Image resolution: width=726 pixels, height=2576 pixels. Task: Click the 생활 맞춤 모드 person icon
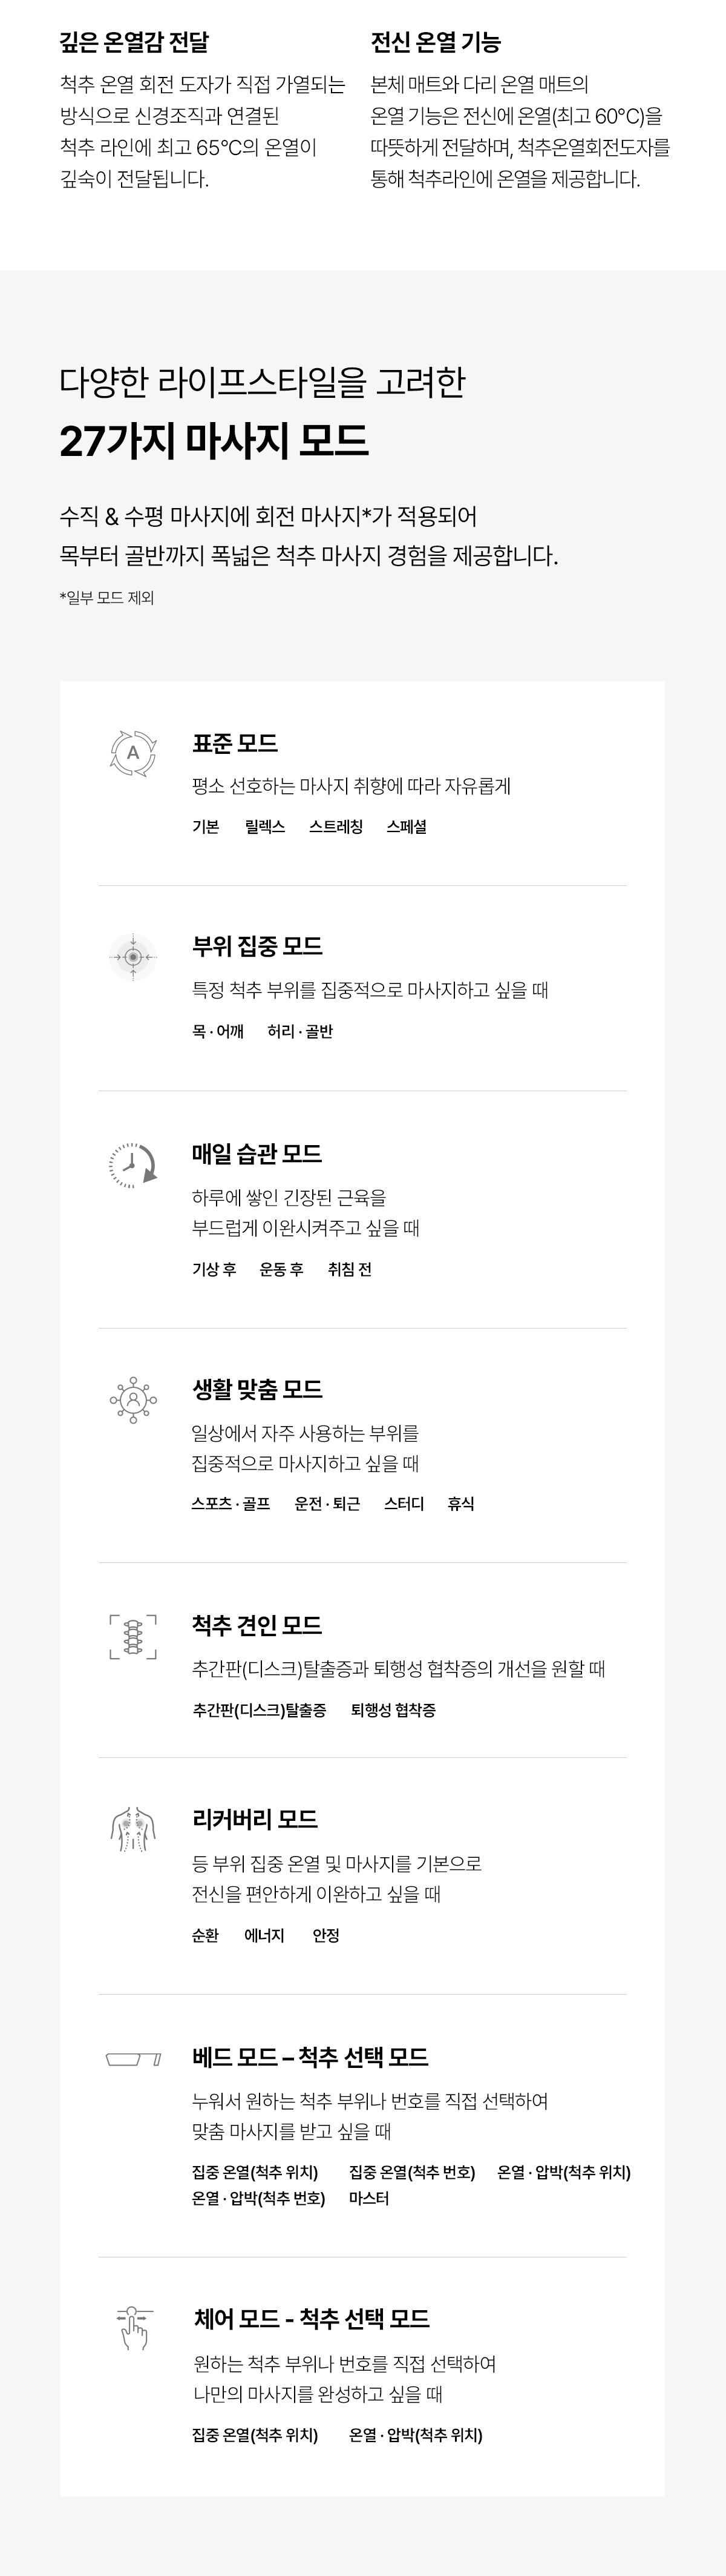[x=133, y=1400]
